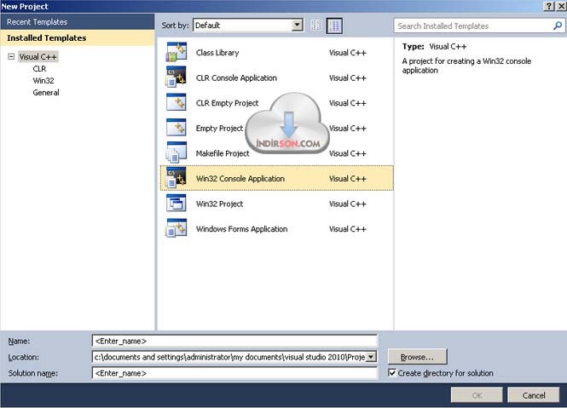Click the Location path text field
This screenshot has height=408, width=567.
coord(229,357)
